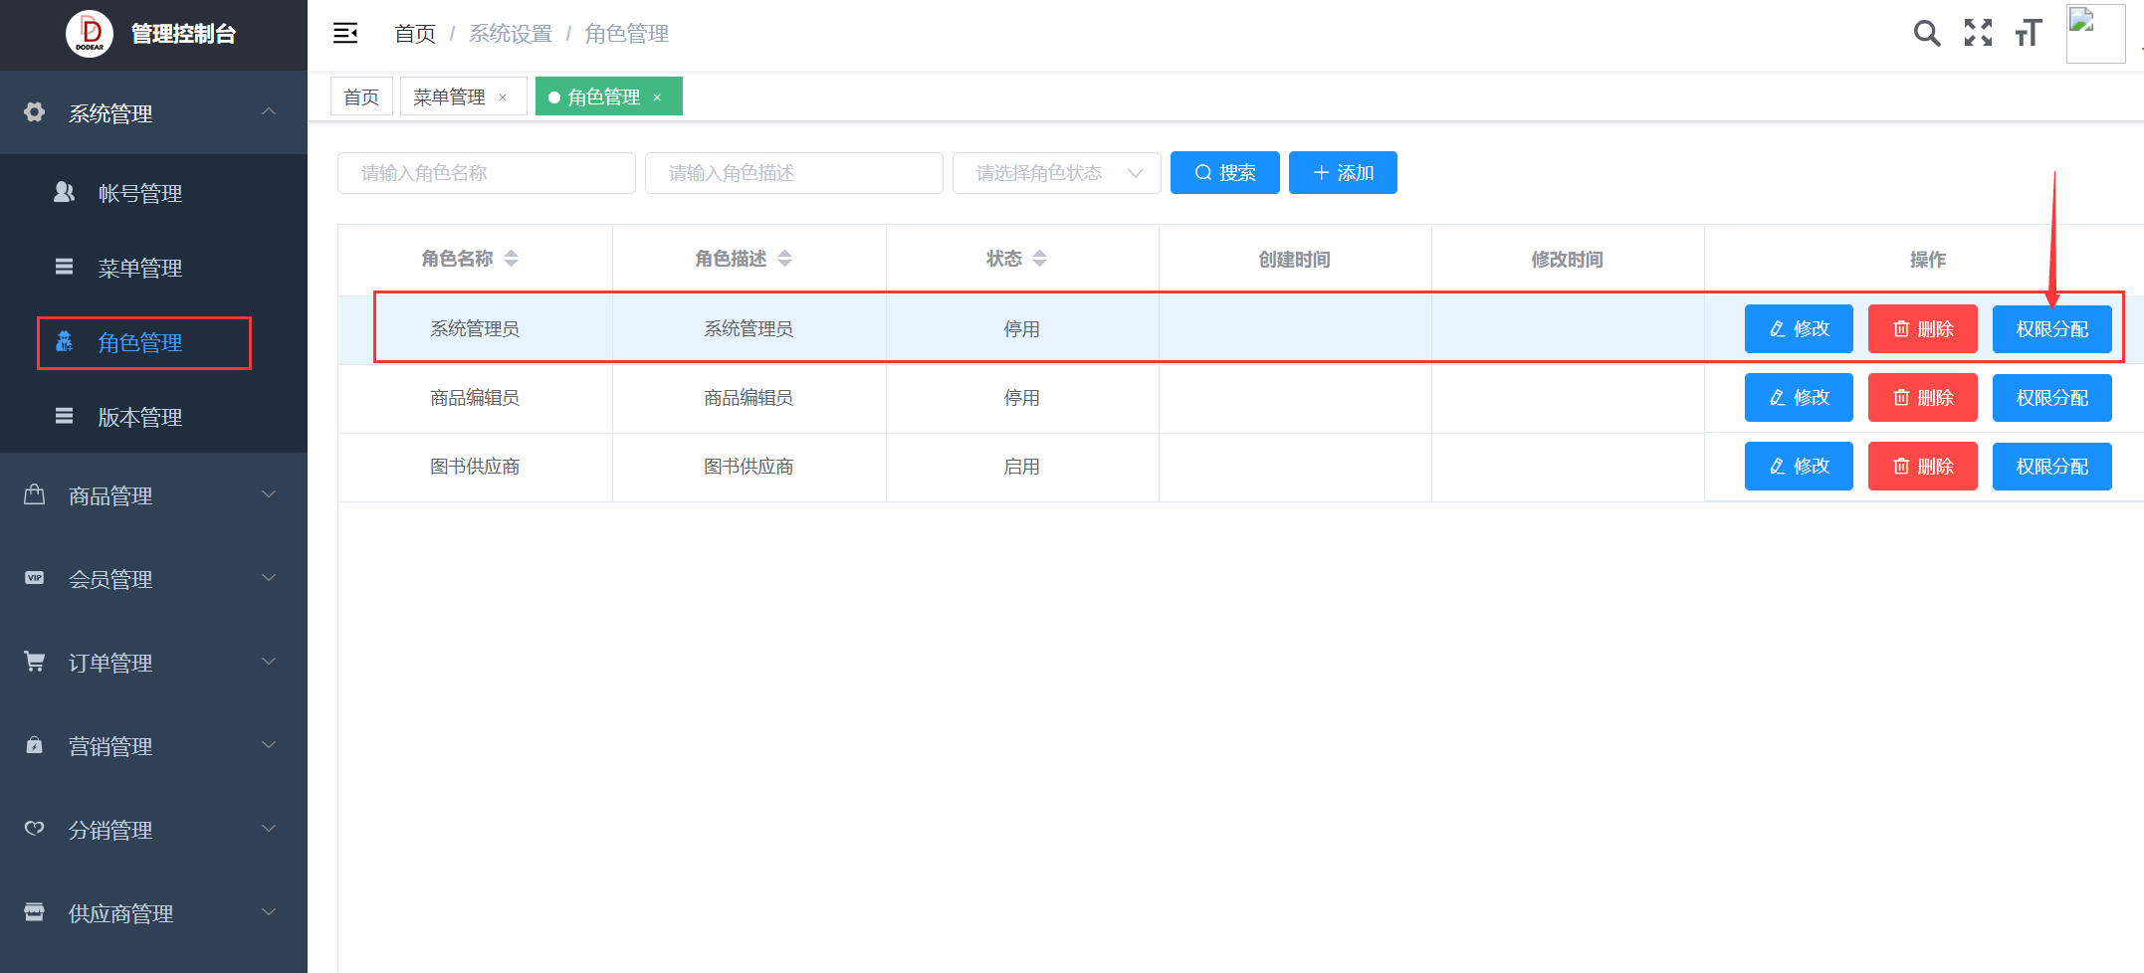Open 会员管理 via the VIP icon
The width and height of the screenshot is (2144, 973).
[34, 578]
